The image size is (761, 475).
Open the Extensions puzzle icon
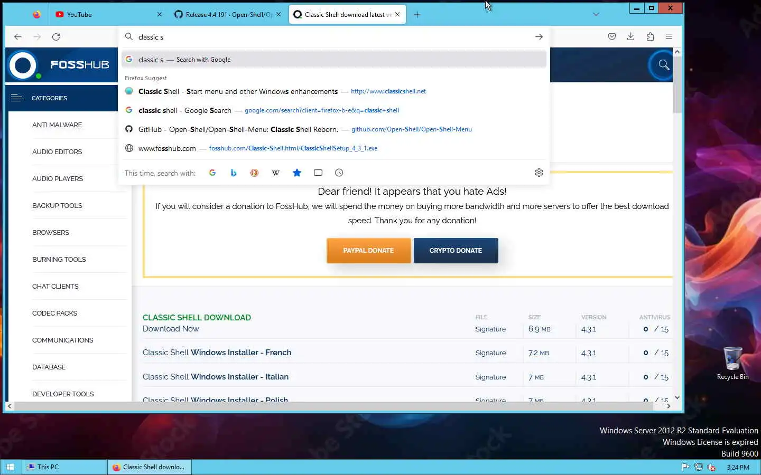click(x=650, y=37)
